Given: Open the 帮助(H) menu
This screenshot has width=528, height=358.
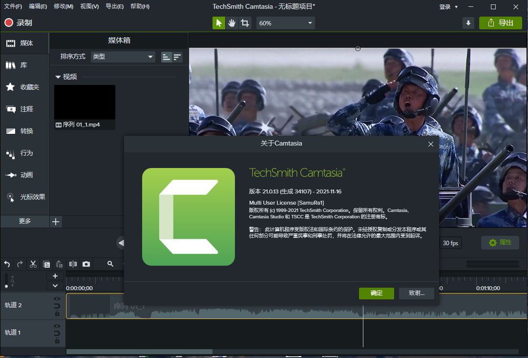Looking at the screenshot, I should point(140,6).
